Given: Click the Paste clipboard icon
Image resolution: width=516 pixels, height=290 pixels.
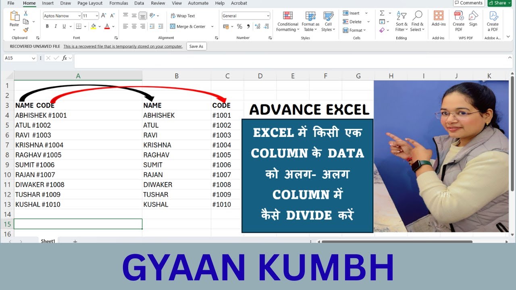Looking at the screenshot, I should coord(15,17).
